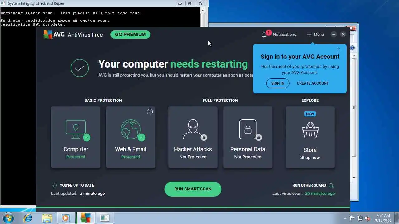
Task: Click the CREATE ACCOUNT link
Action: coord(313,83)
